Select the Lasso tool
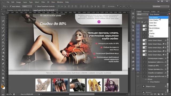The height and width of the screenshot is (96, 171). (x=3, y=21)
